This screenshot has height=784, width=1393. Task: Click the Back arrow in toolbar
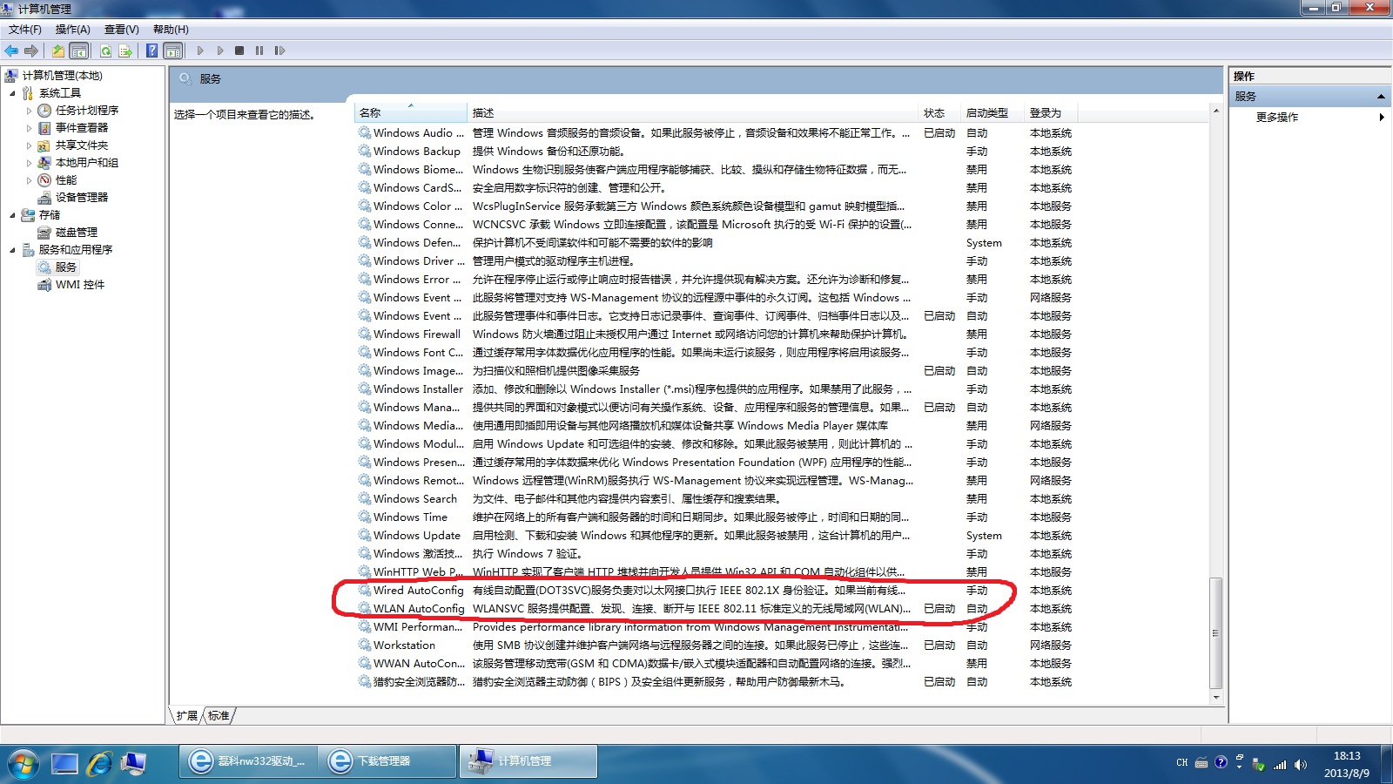(x=11, y=51)
